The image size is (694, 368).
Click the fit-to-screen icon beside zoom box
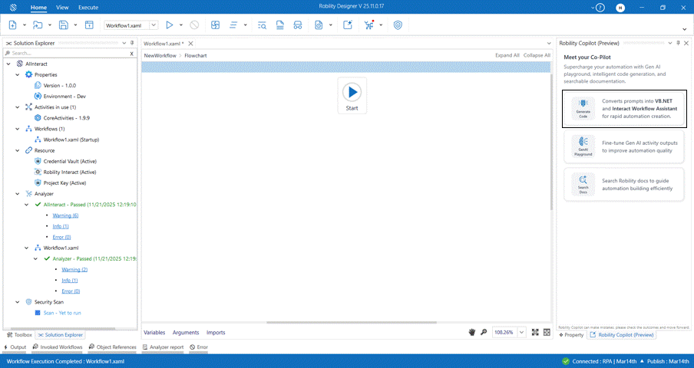coord(535,332)
